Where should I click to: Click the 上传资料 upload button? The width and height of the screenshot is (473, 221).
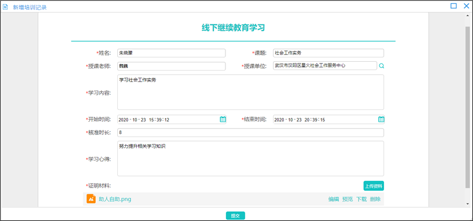coord(373,186)
